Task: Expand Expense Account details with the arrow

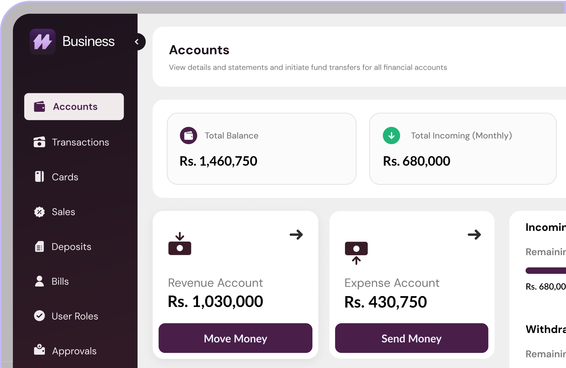Action: (474, 235)
